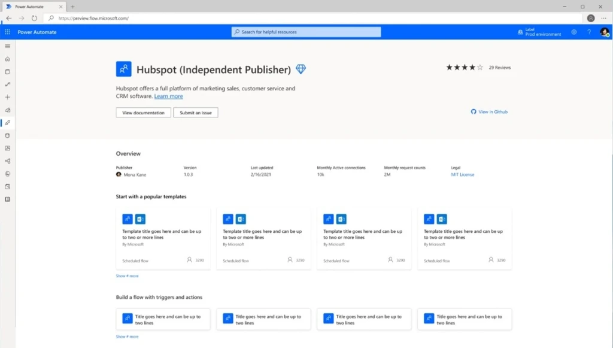613x348 pixels.
Task: Click the search for helpful resources box
Action: point(306,32)
